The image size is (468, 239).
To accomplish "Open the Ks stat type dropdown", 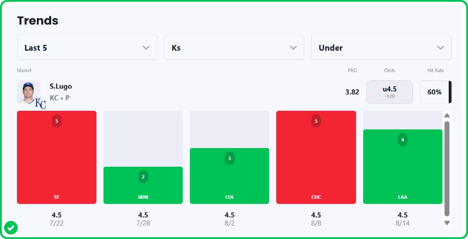I will coord(234,48).
